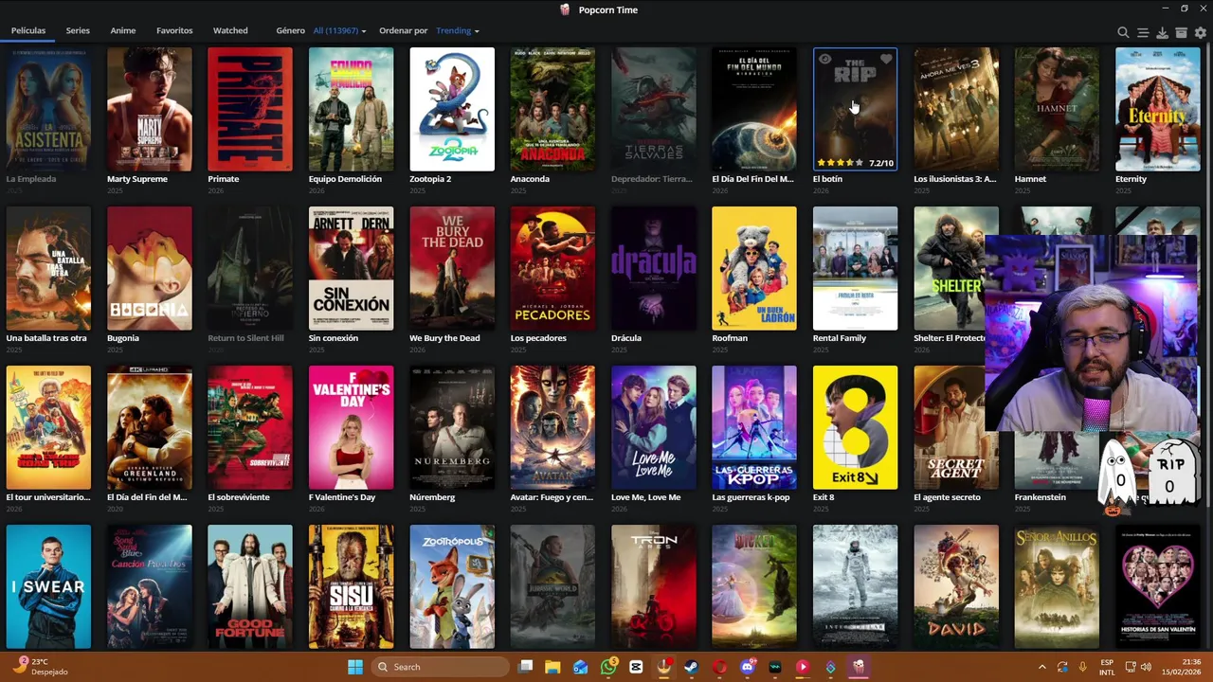Open WhatsApp from the taskbar
The height and width of the screenshot is (682, 1213).
point(608,667)
